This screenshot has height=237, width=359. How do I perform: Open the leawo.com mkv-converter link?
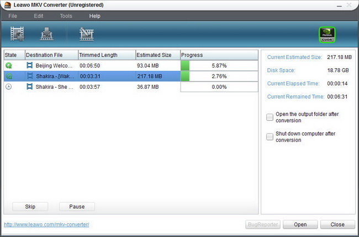coord(46,224)
